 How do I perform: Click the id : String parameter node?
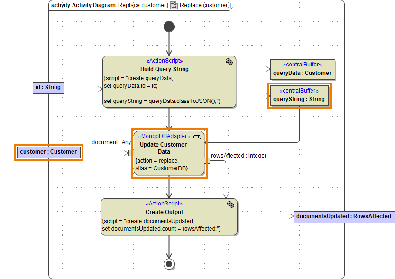[x=48, y=88]
